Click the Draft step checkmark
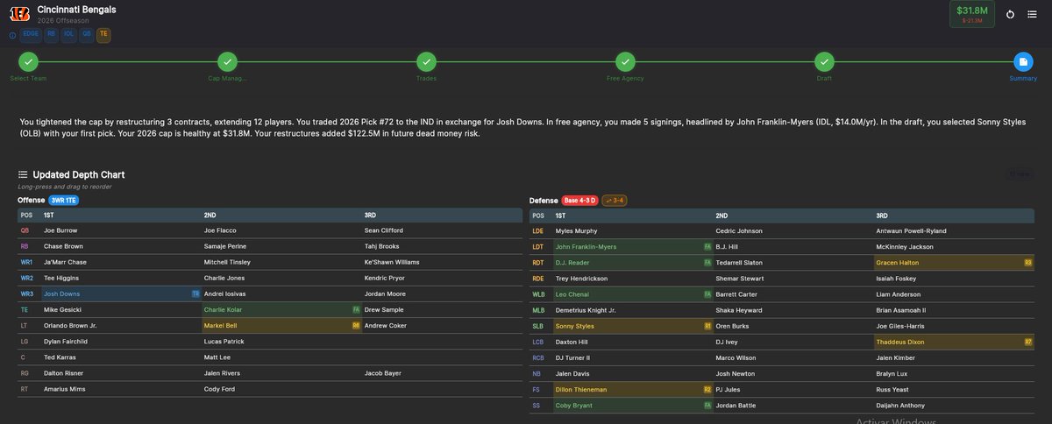The image size is (1052, 424). point(824,61)
